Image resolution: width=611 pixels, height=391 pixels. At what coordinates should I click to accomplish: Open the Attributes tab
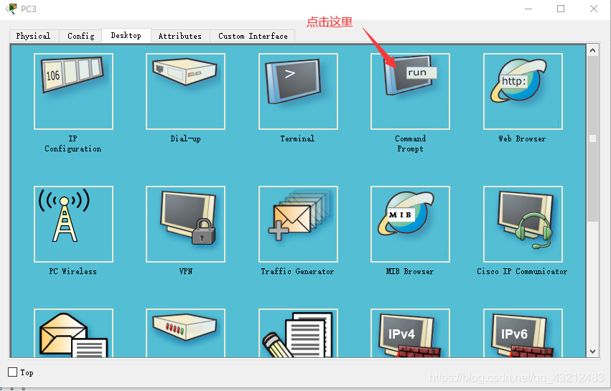tap(180, 36)
